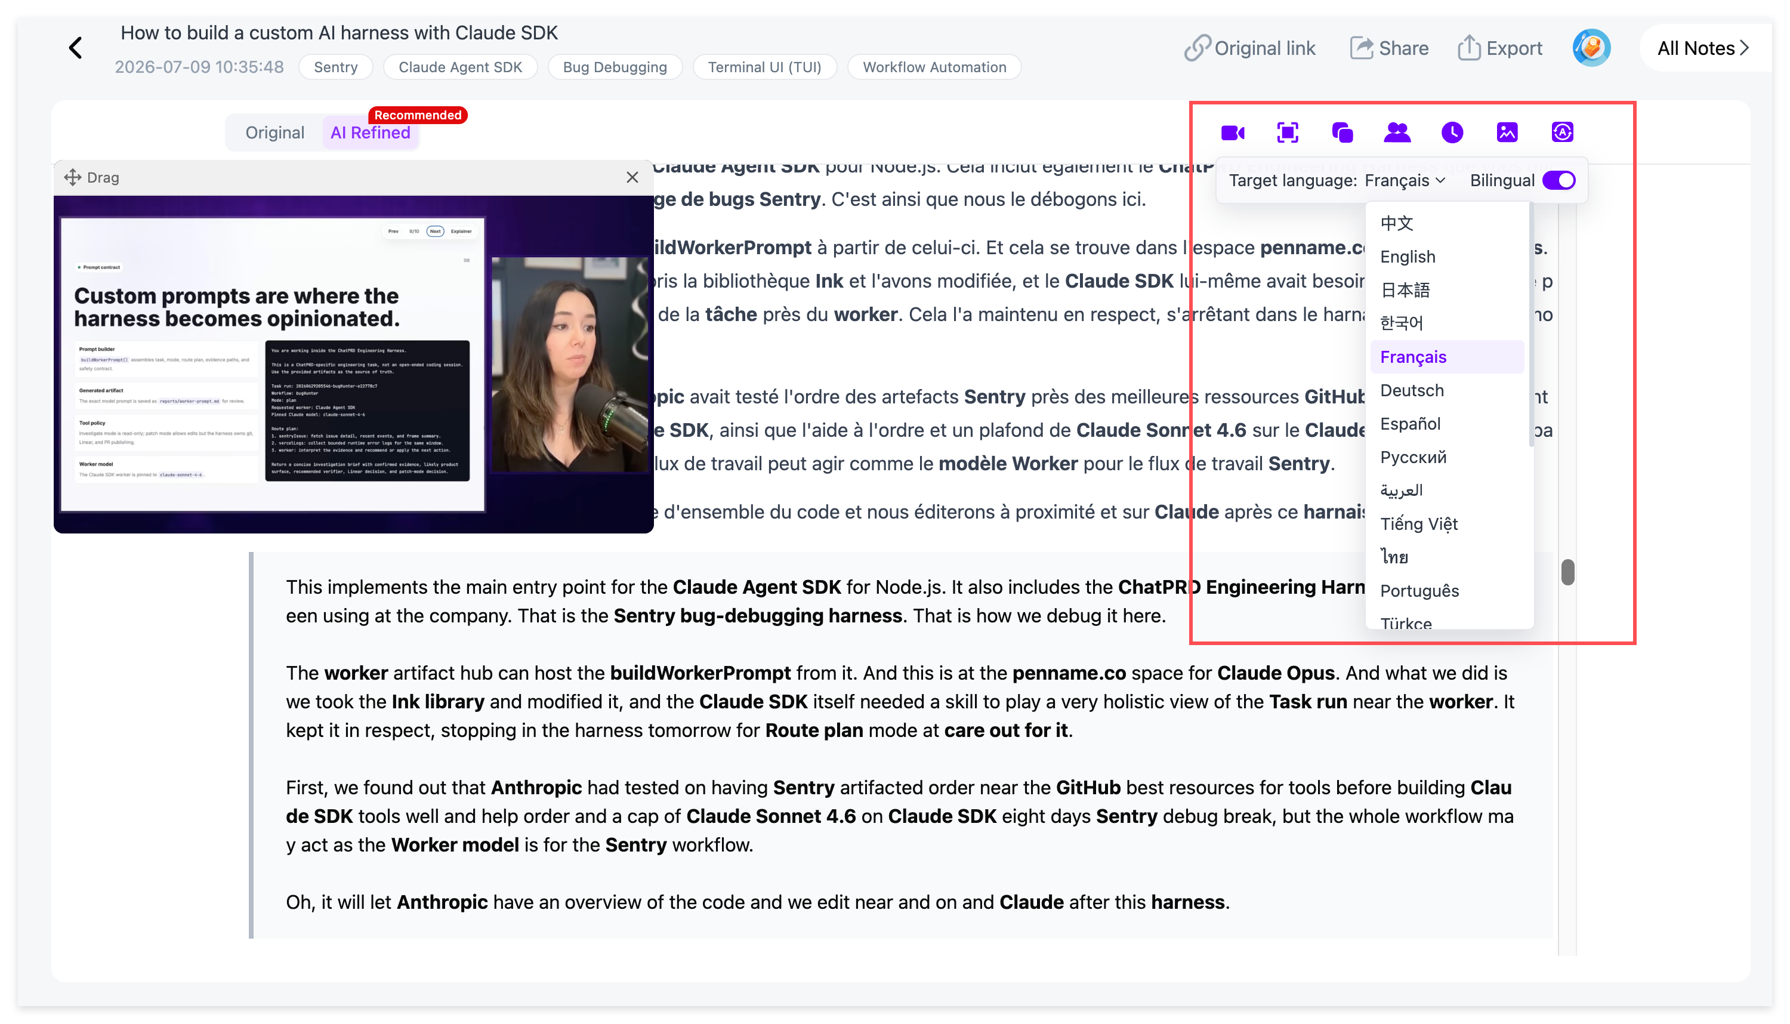
Task: Click the Terminal UI (TUI) tag
Action: click(x=764, y=67)
